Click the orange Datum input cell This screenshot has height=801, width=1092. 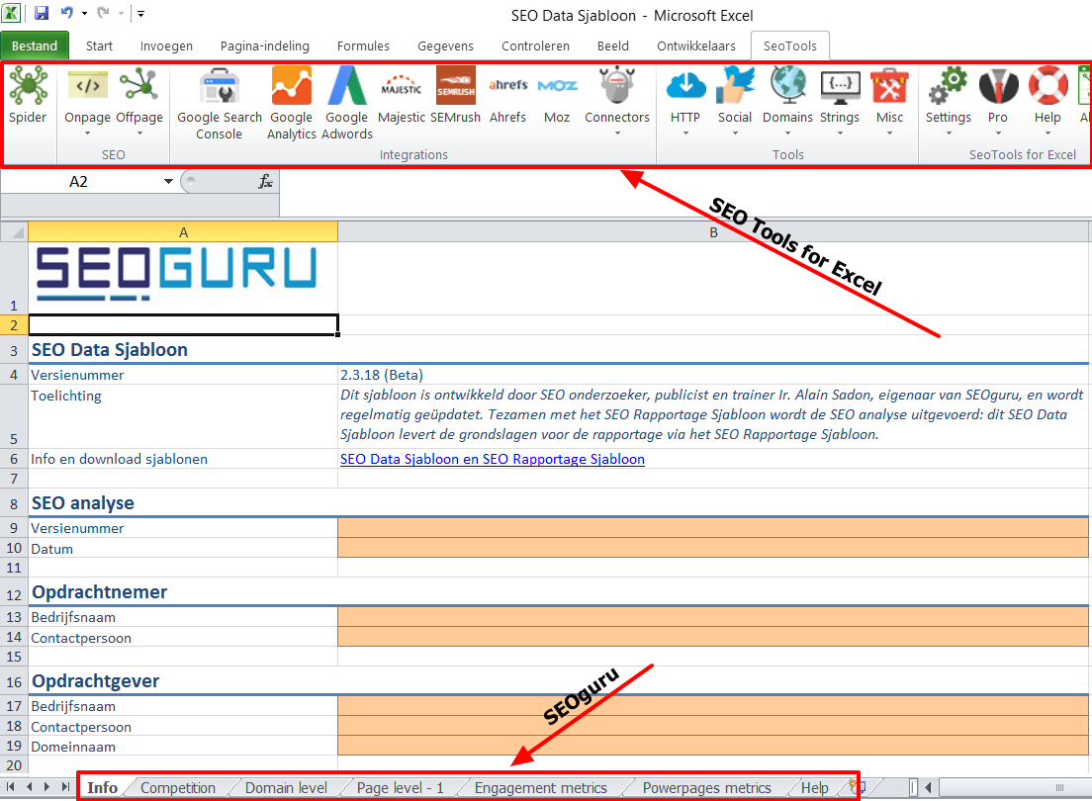click(x=713, y=548)
